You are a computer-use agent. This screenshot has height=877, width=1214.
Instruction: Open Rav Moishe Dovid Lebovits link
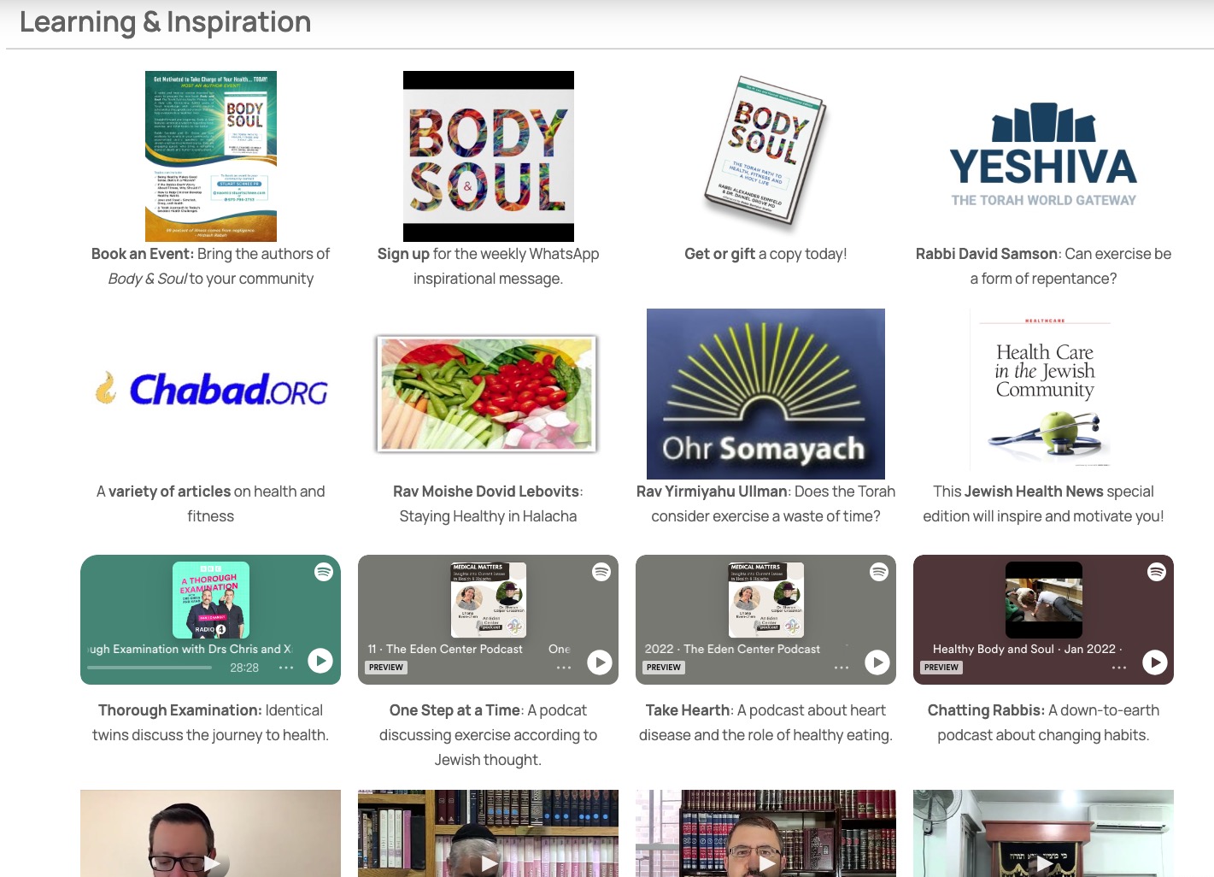click(x=486, y=491)
